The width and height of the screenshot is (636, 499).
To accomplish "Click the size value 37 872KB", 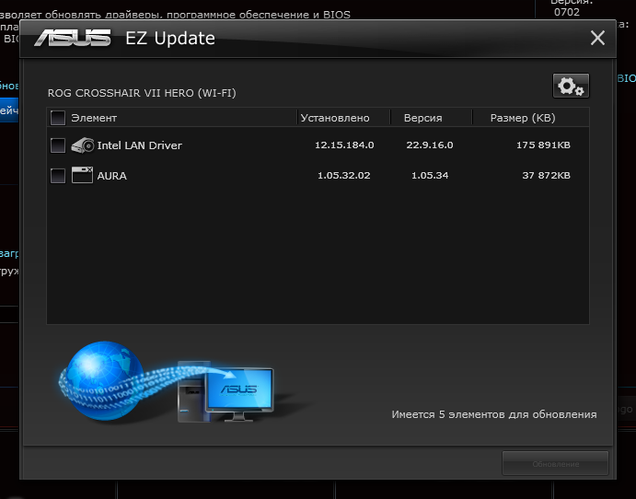I will tap(546, 175).
